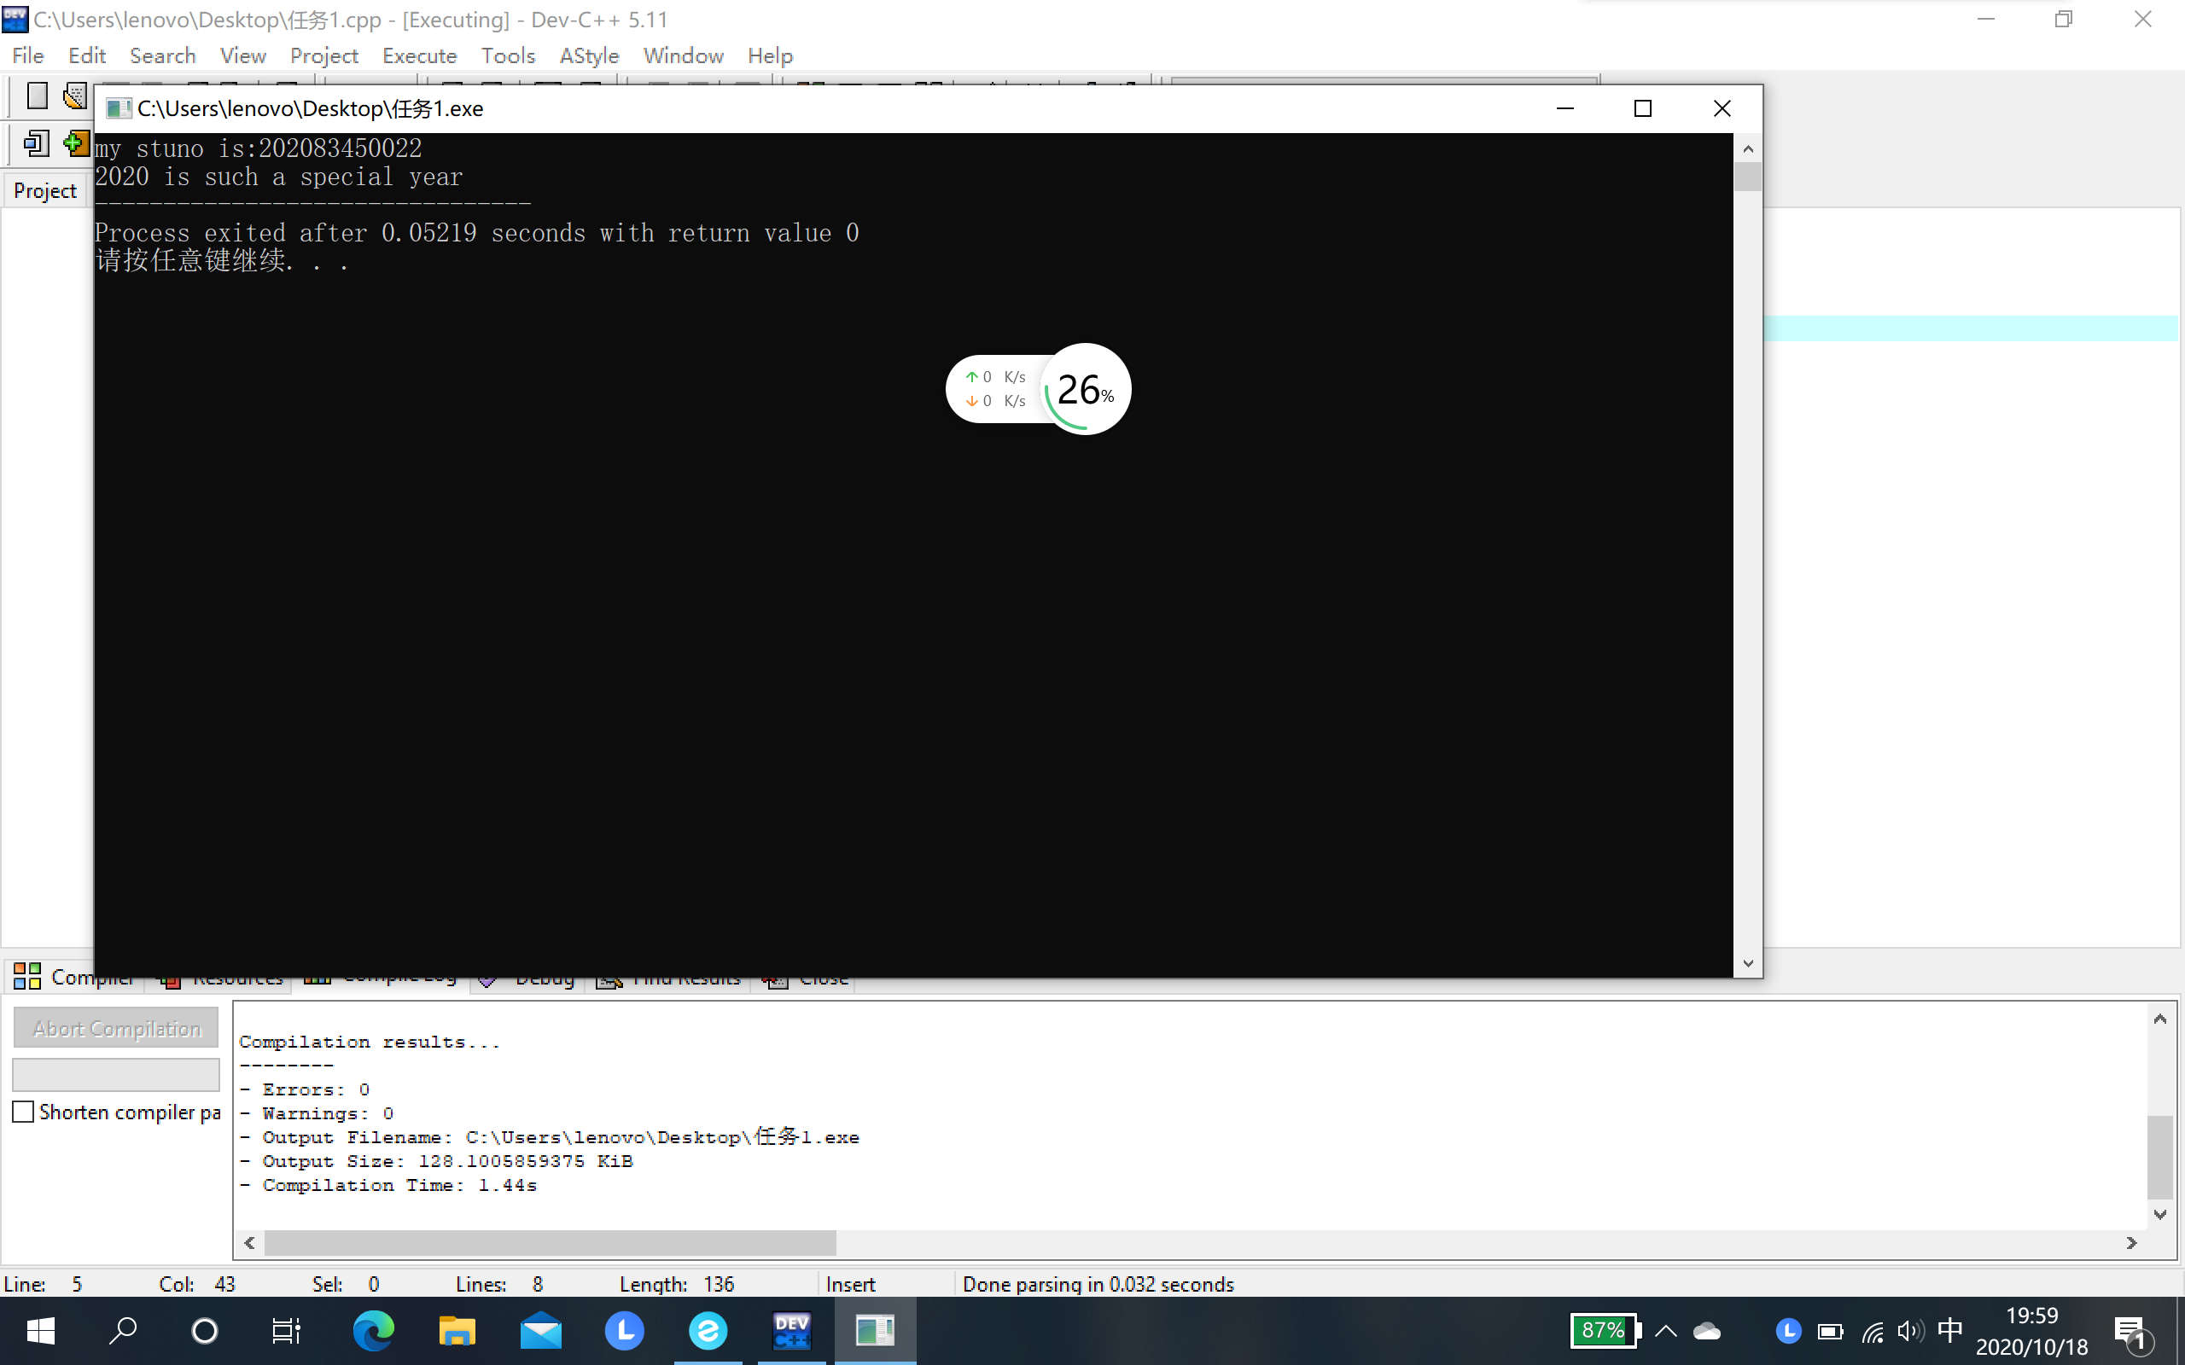Toggle the Chinese input method indicator
The height and width of the screenshot is (1365, 2185).
click(x=1949, y=1330)
